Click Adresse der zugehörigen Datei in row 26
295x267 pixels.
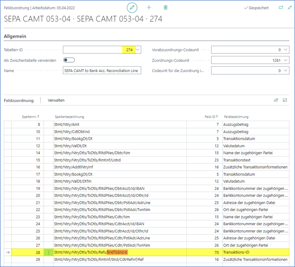point(256,238)
